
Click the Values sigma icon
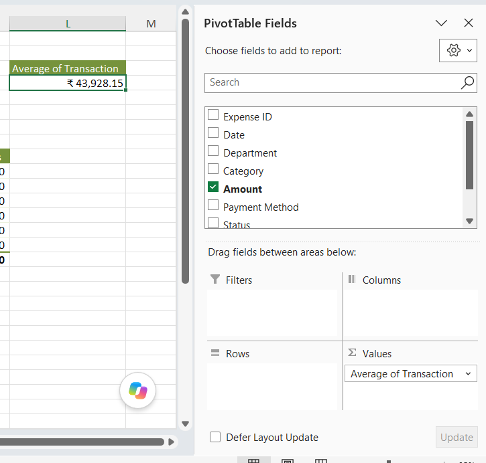(352, 353)
